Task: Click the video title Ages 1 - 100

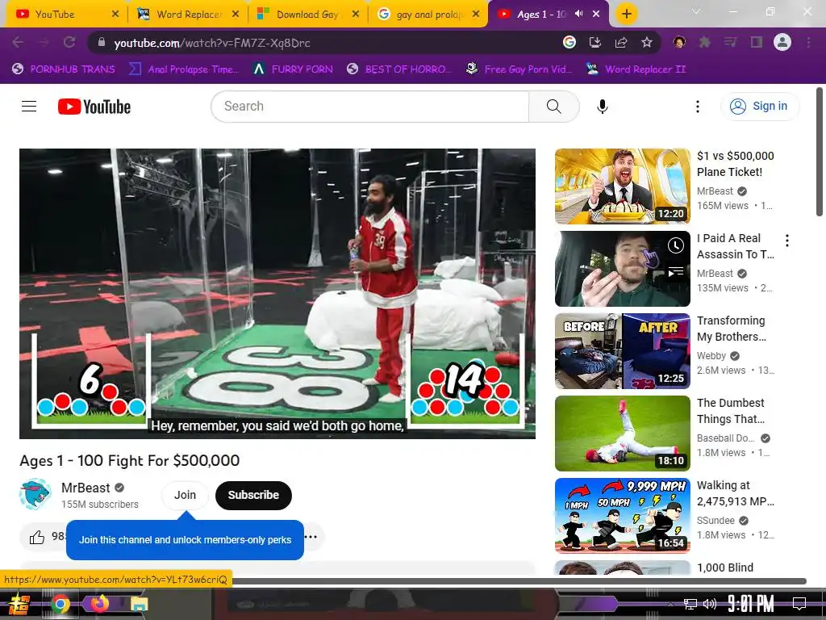Action: (130, 460)
